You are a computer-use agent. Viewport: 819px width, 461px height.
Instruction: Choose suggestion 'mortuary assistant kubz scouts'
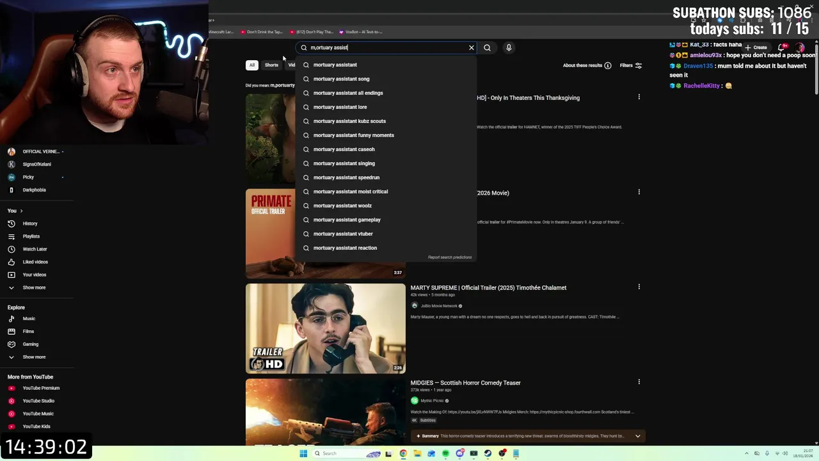pyautogui.click(x=386, y=121)
